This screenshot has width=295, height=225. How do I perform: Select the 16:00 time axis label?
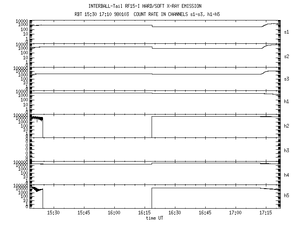[x=114, y=213]
